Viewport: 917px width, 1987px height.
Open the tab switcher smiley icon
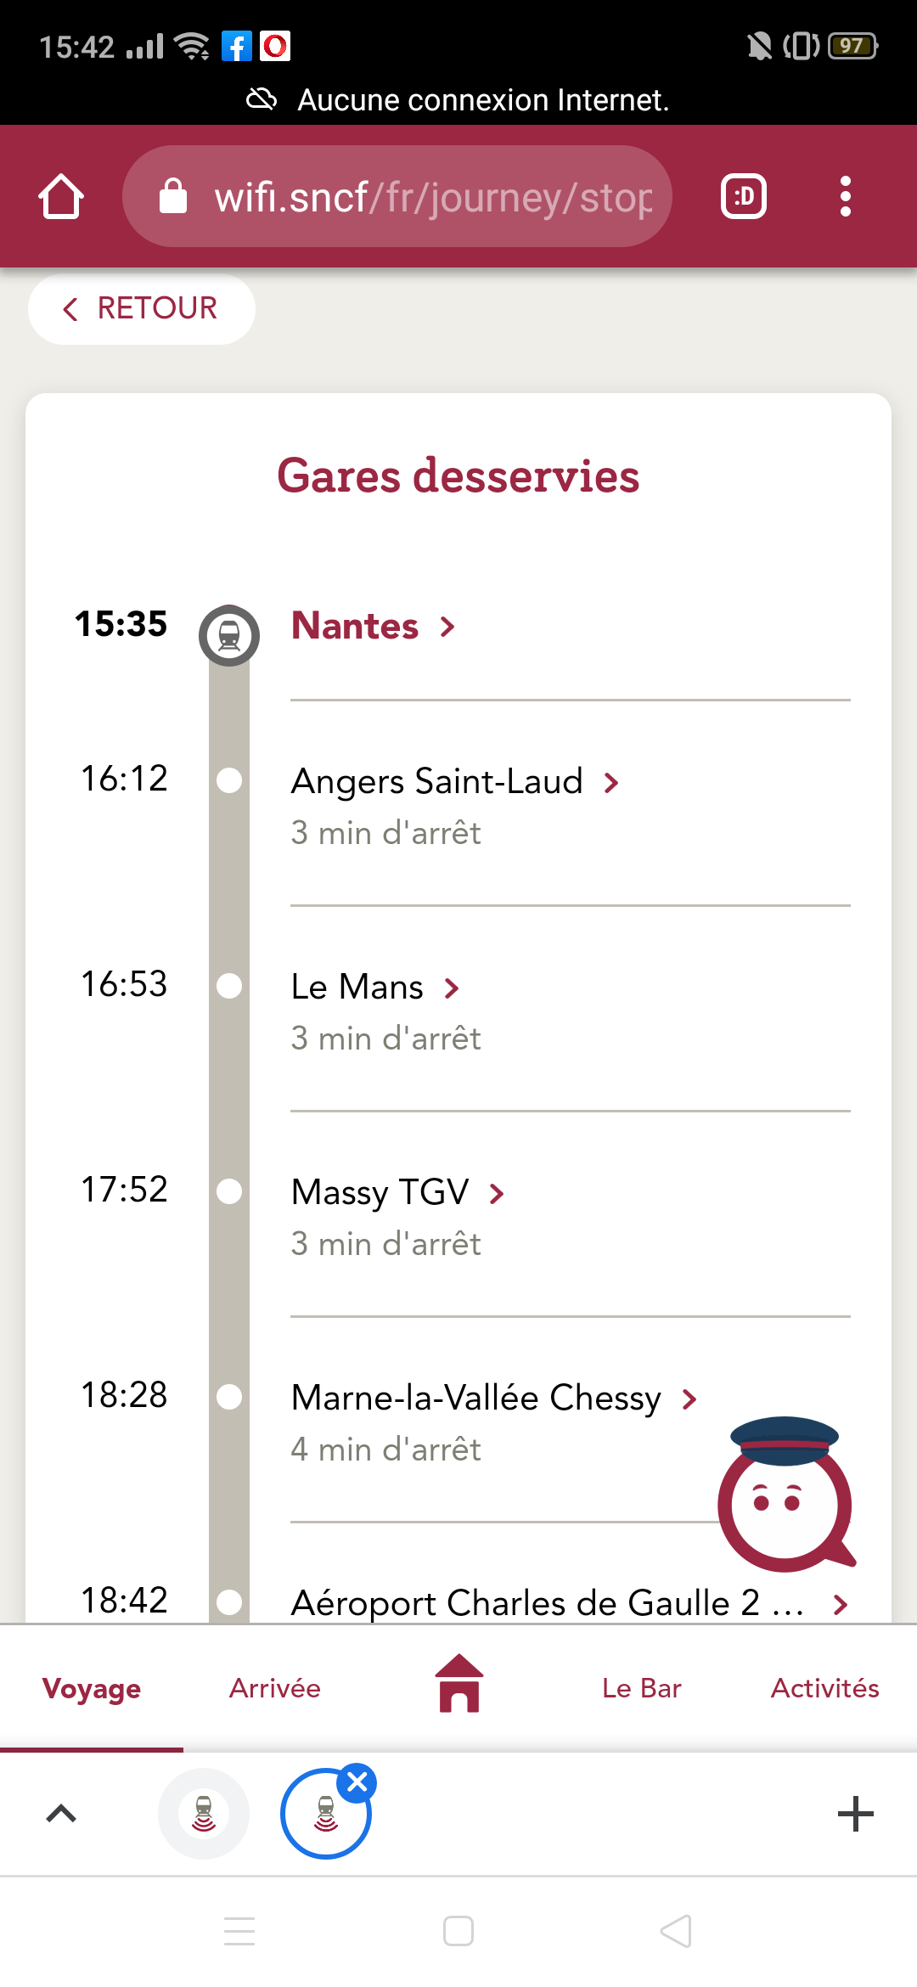pyautogui.click(x=744, y=197)
